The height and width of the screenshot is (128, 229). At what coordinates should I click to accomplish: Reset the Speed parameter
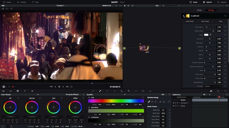click(x=225, y=50)
